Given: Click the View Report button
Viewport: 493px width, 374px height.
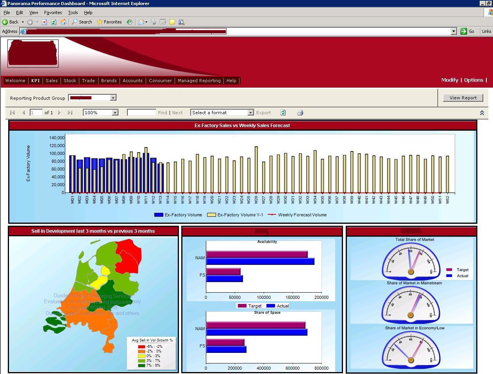Looking at the screenshot, I should (463, 98).
